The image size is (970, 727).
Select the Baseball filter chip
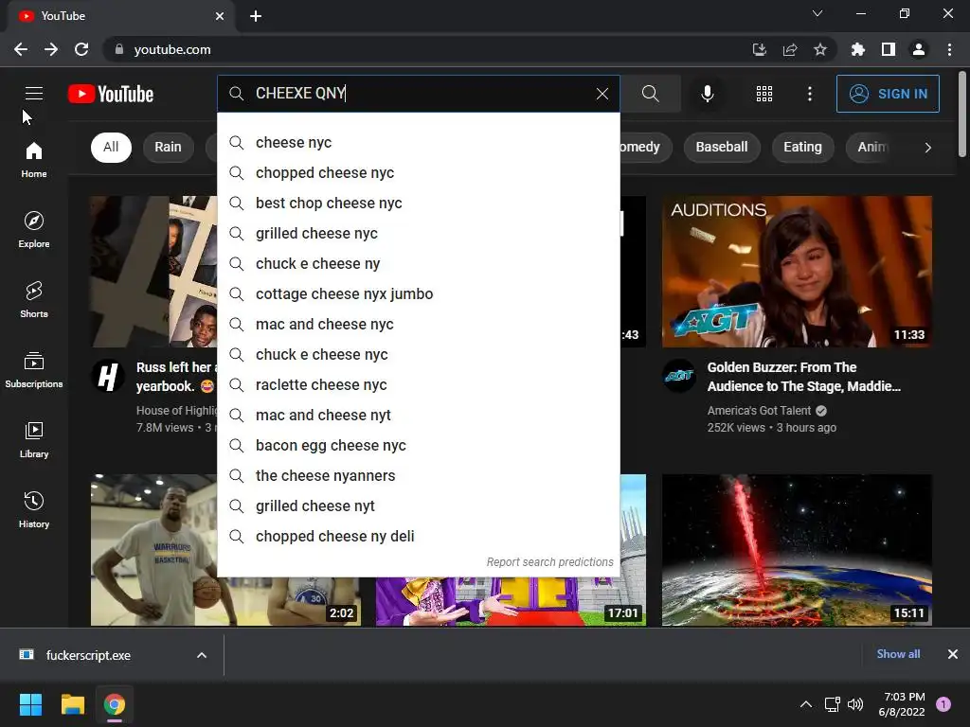tap(721, 147)
